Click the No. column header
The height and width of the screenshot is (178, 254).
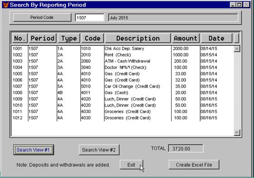coord(20,38)
